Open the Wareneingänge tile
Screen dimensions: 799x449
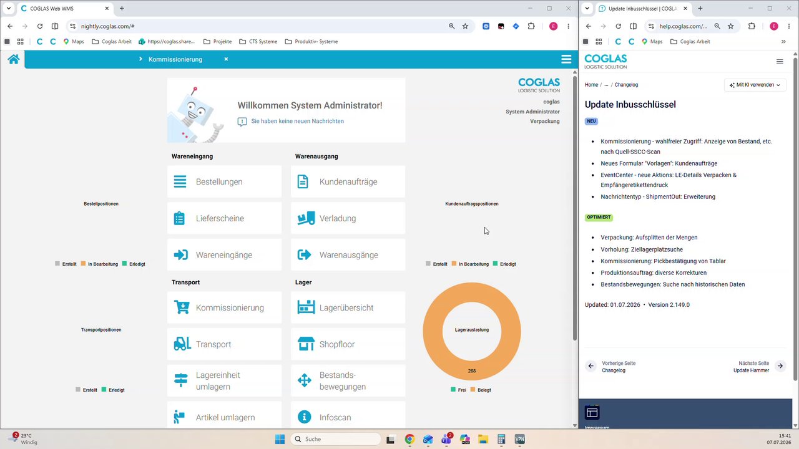224,254
